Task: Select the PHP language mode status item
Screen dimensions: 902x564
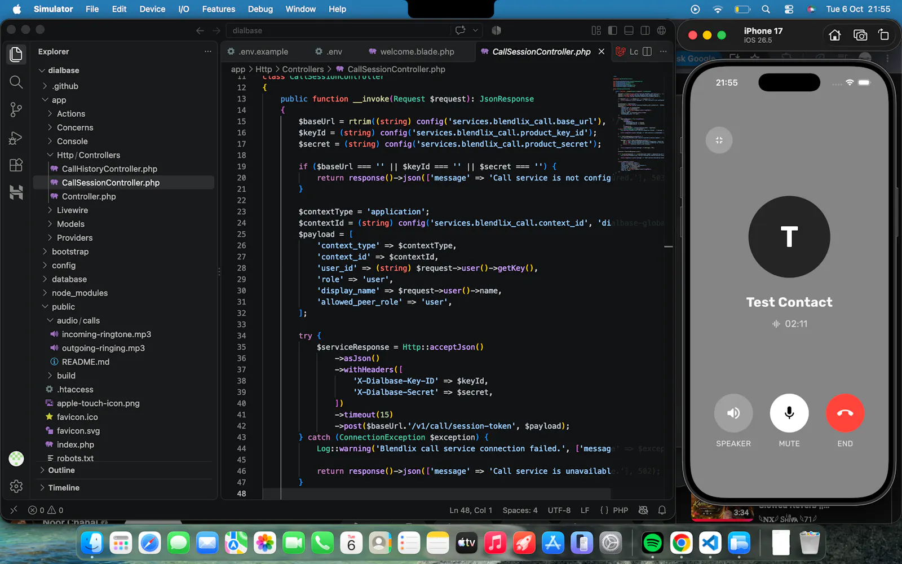Action: (x=620, y=510)
